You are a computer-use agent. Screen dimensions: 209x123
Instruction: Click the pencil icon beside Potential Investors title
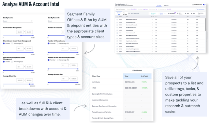(127, 4)
